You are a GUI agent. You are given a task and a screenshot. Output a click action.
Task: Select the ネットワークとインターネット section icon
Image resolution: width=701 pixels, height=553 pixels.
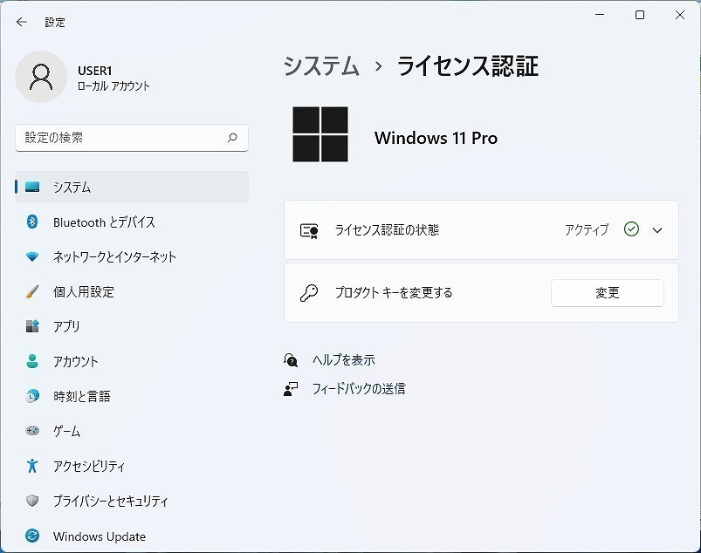pos(31,257)
